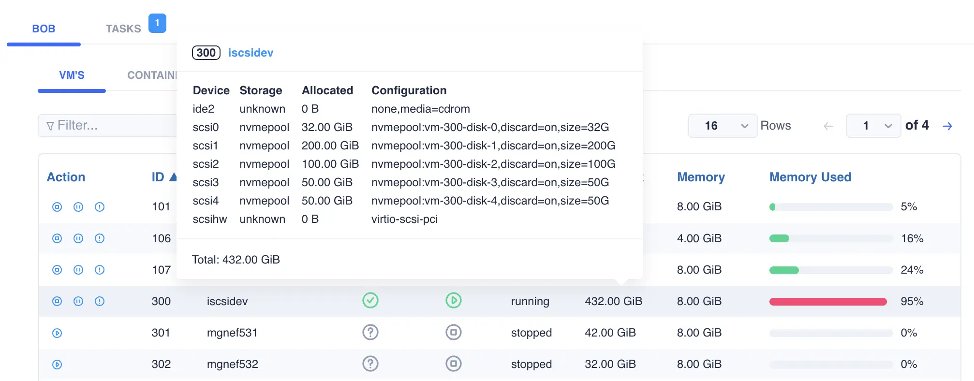Click the virtio-scsi-pci configuration text
The height and width of the screenshot is (381, 974).
tap(404, 219)
